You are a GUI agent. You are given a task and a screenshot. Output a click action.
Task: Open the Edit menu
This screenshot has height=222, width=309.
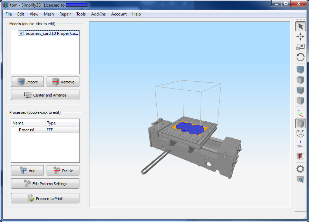point(21,14)
